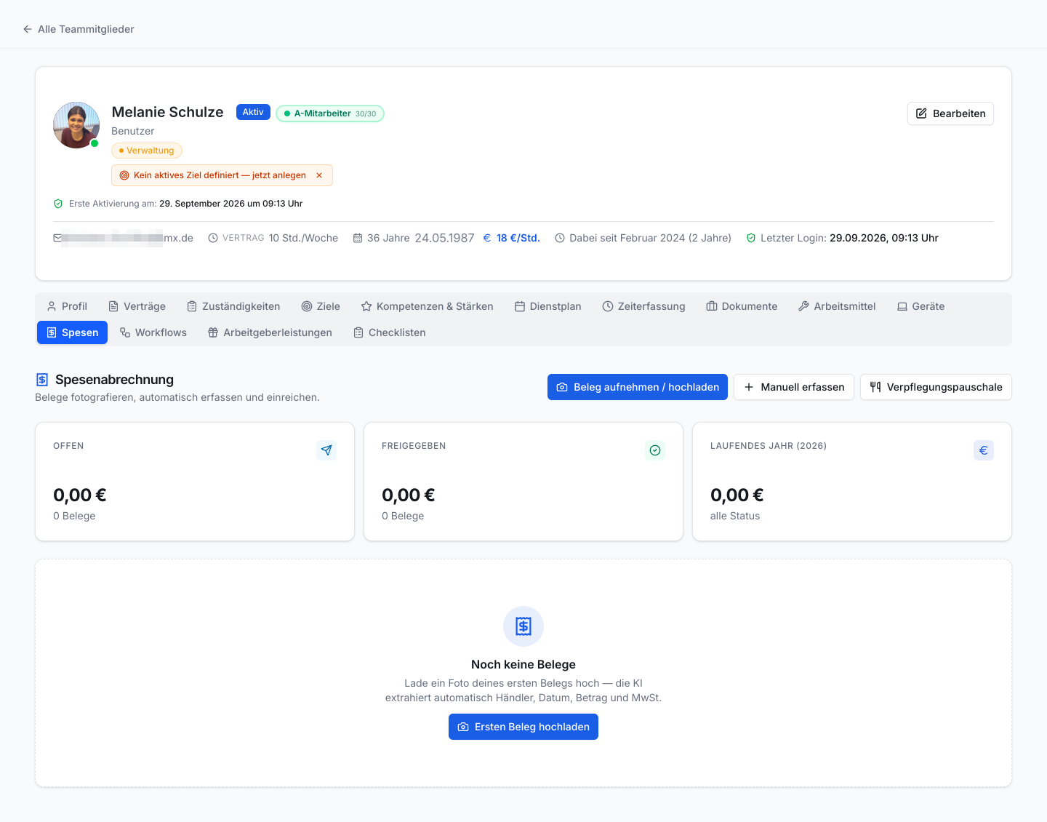
Task: Open the Zuständigkeiten tab
Action: (x=233, y=306)
